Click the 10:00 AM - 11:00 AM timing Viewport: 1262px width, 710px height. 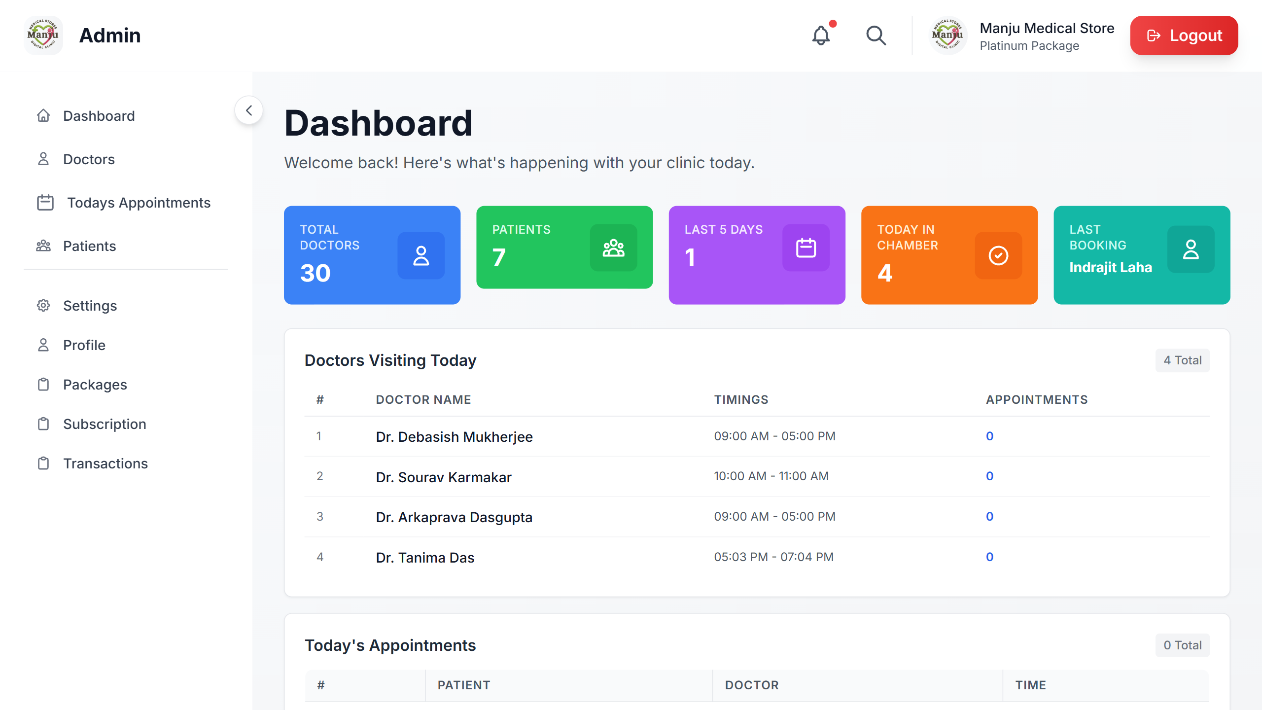tap(771, 476)
